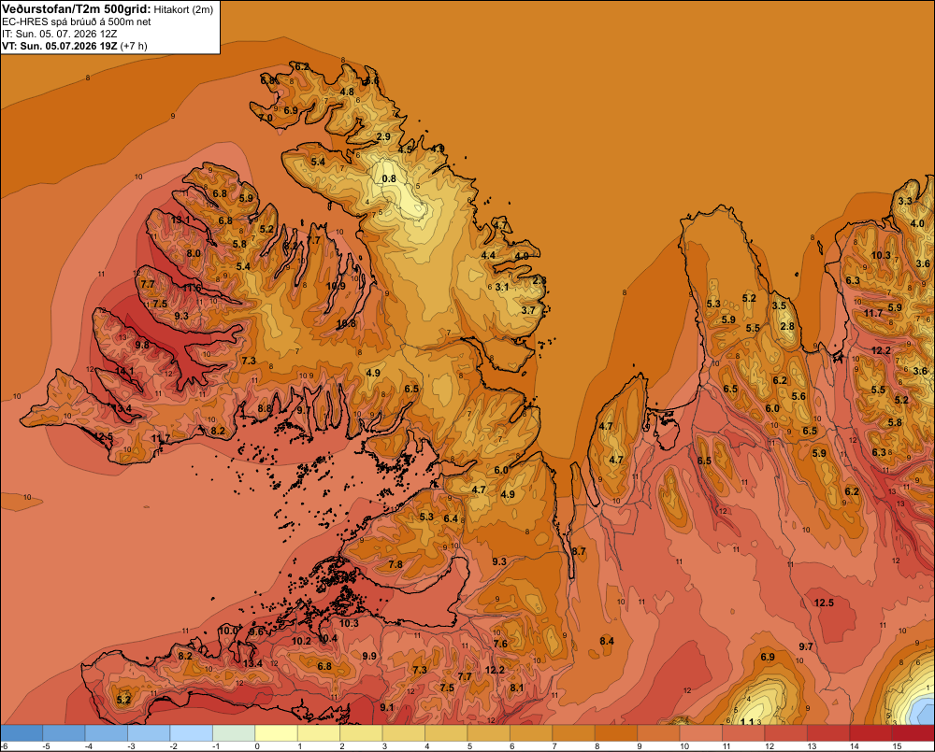Click the 10.8 temperature label
This screenshot has height=752, width=935.
pos(346,324)
